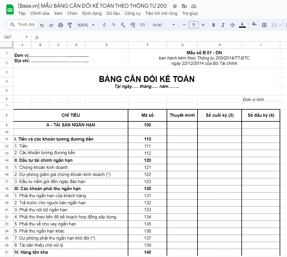Expand the Name box Q67 dropdown
Viewport: 287px width, 257px height.
pos(26,37)
